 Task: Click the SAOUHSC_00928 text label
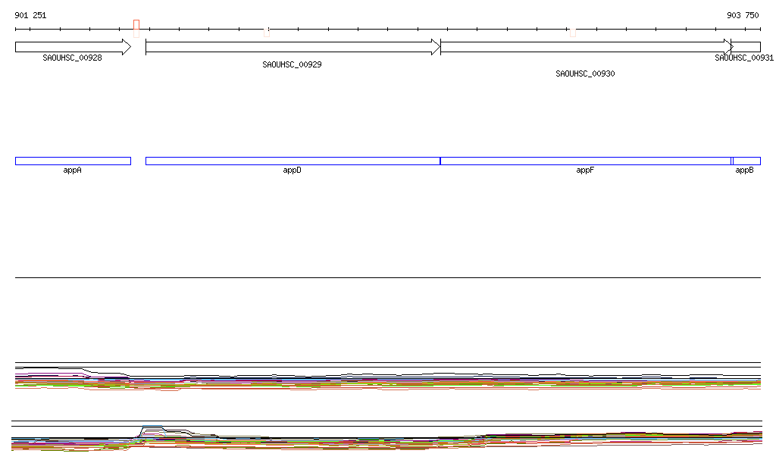(x=72, y=58)
